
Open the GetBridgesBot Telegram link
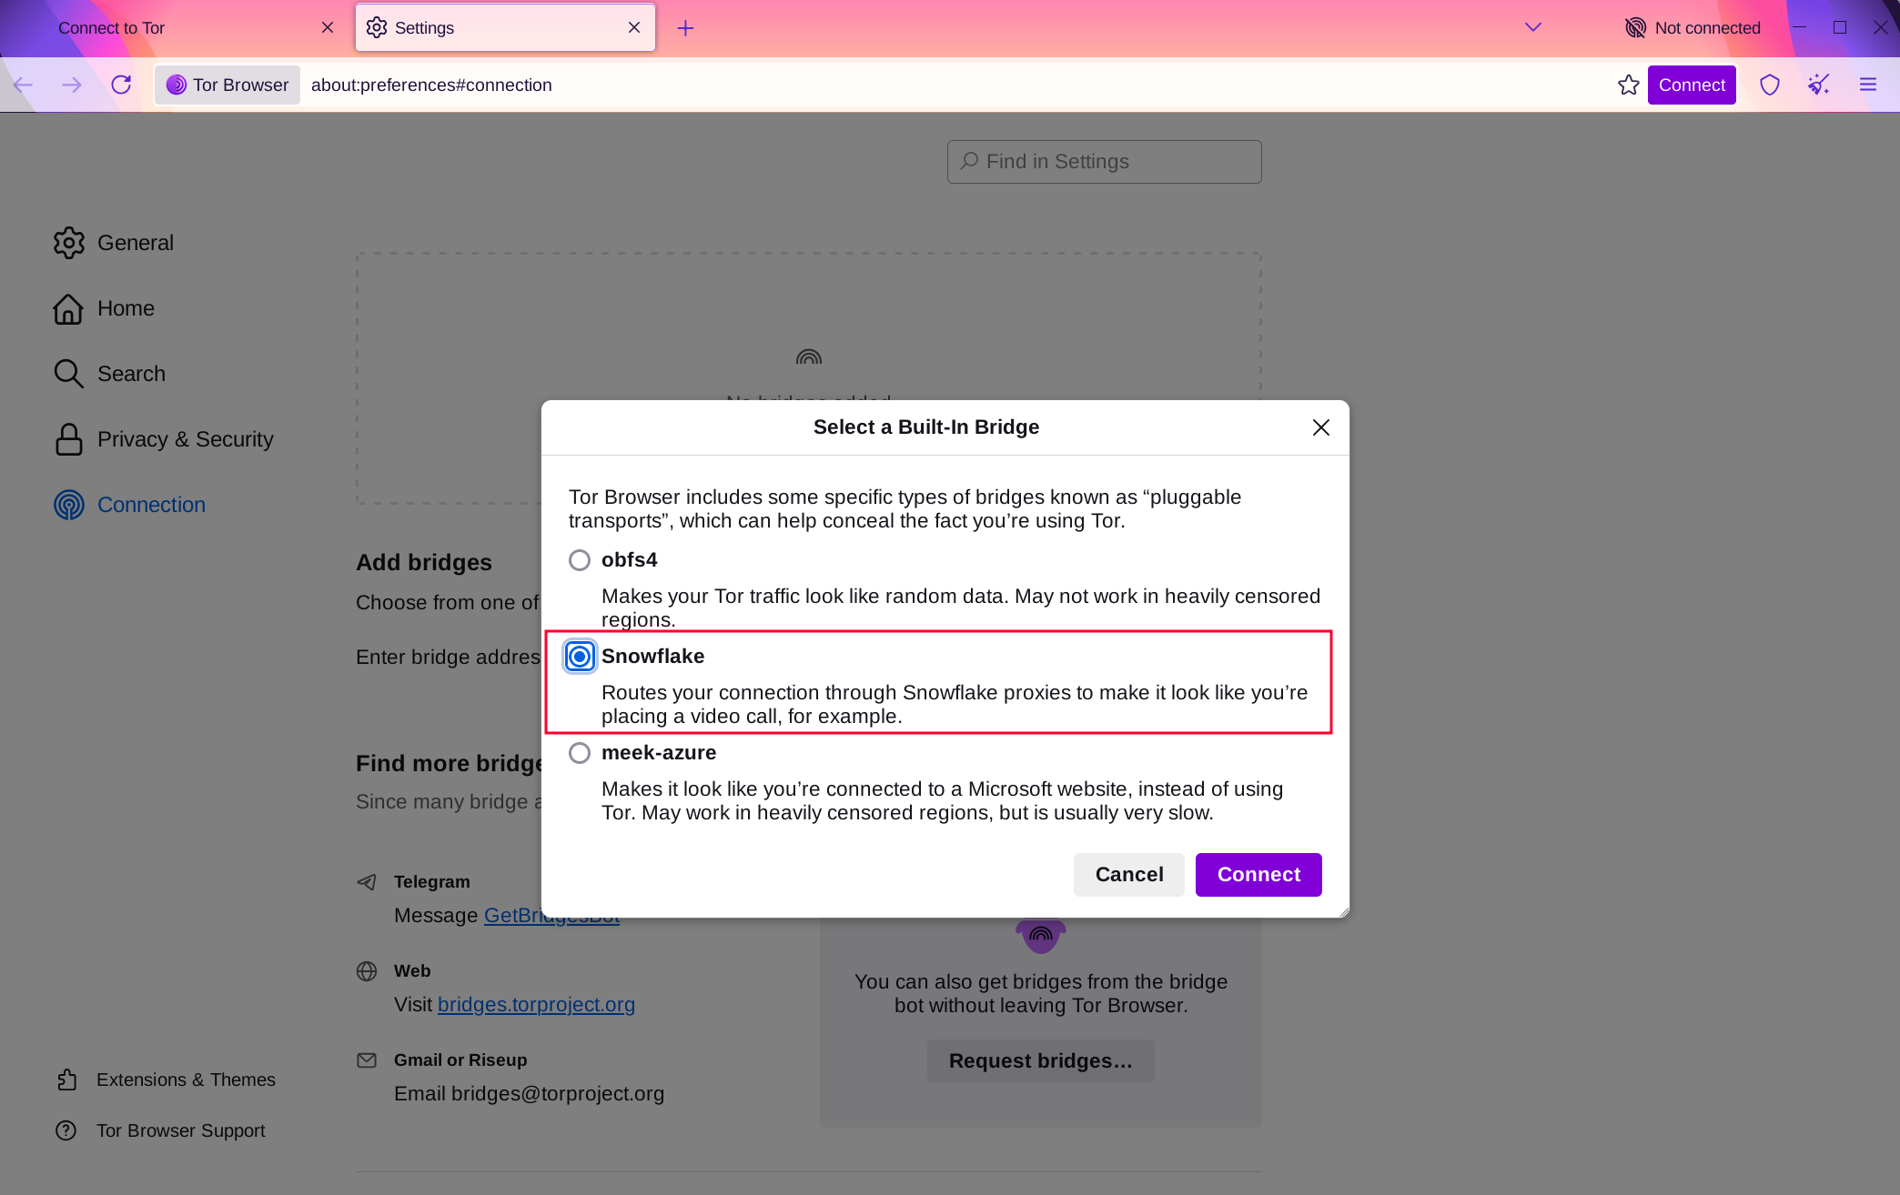pyautogui.click(x=551, y=916)
